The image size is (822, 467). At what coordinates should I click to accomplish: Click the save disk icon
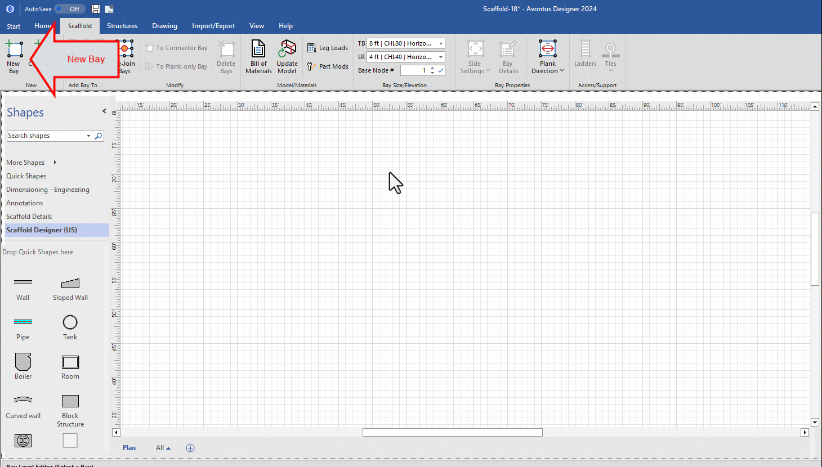click(x=96, y=9)
